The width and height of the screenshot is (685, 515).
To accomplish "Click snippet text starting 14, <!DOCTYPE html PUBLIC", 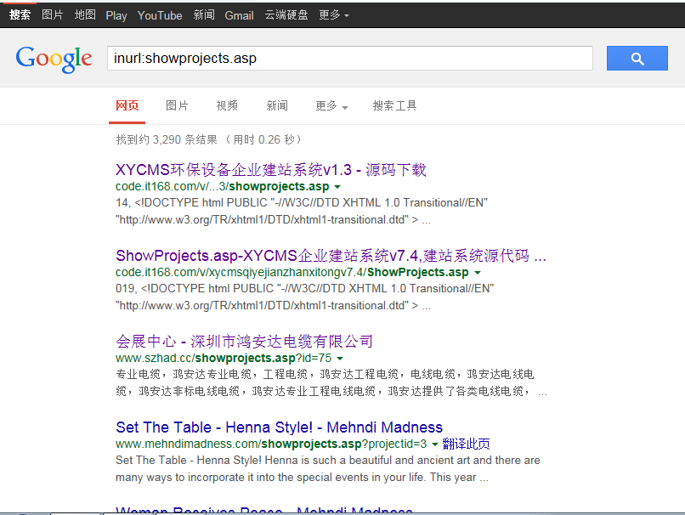I will click(302, 211).
